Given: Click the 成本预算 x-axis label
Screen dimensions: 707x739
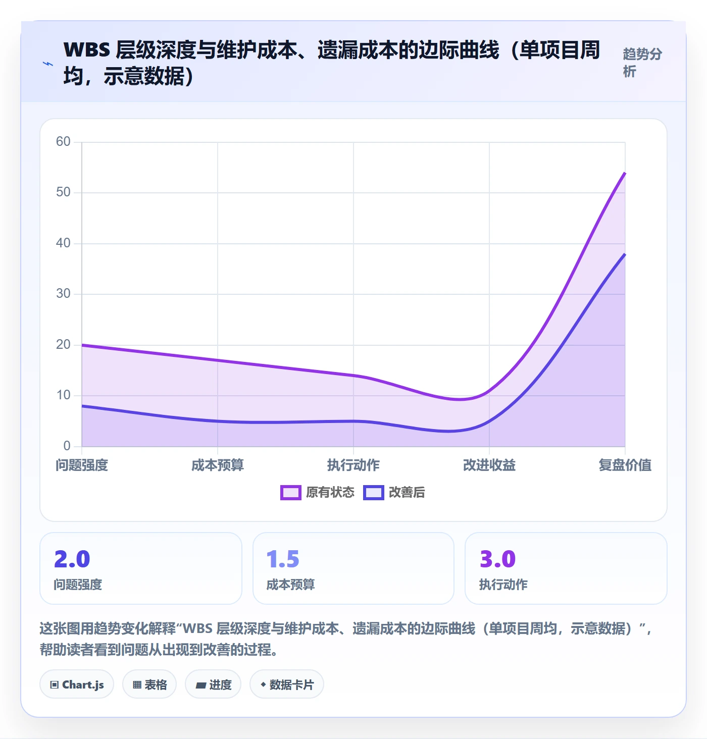Looking at the screenshot, I should (x=218, y=465).
